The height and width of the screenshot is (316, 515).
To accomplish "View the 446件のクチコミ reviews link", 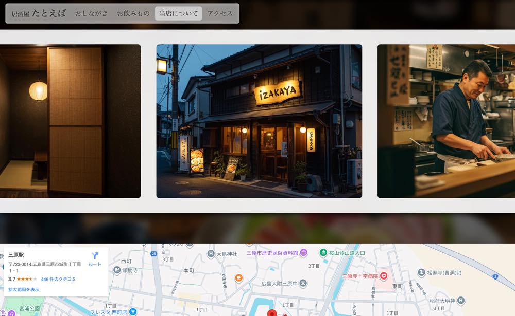I will [58, 280].
